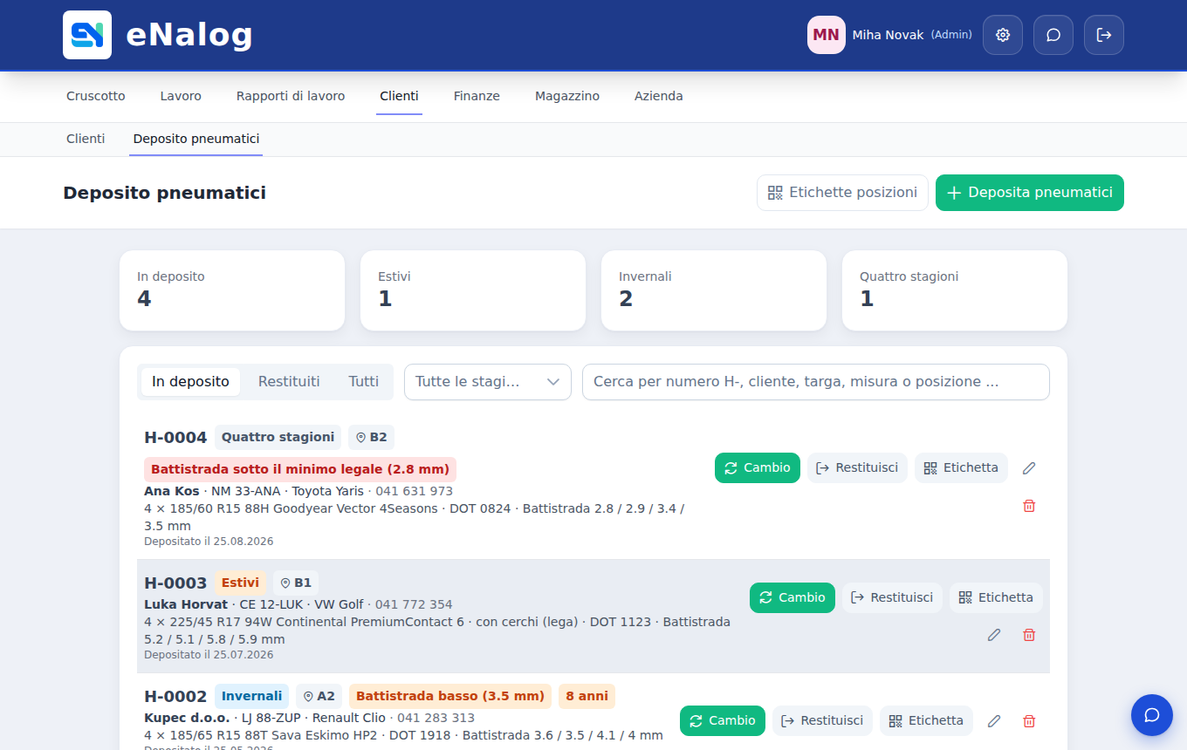Open the Azienda tab
Image resolution: width=1187 pixels, height=750 pixels.
pyautogui.click(x=659, y=97)
